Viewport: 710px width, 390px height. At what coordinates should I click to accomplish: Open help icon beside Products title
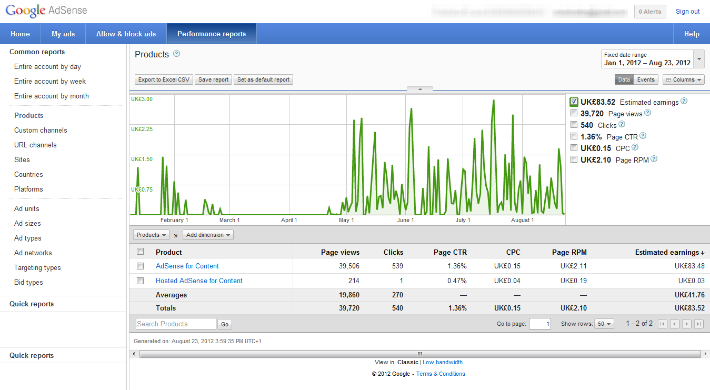click(177, 54)
